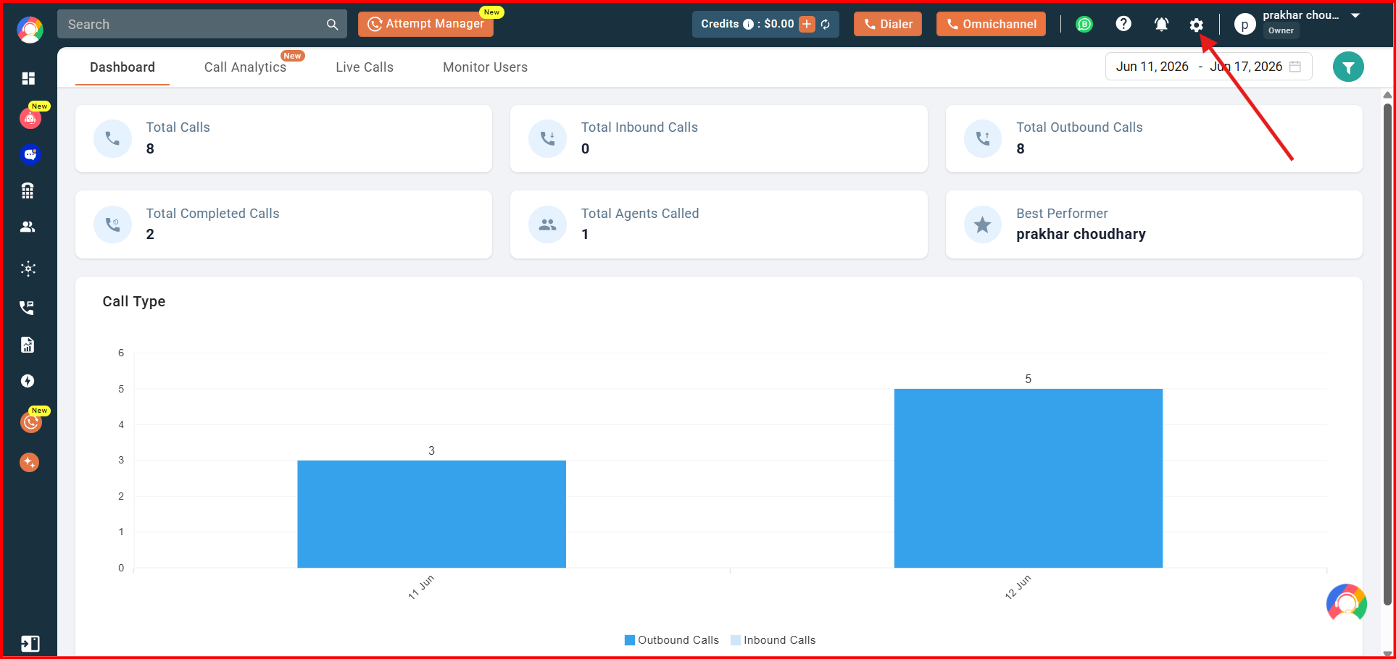Click Best Performer prakhar choudhary
This screenshot has width=1396, height=659.
1154,224
